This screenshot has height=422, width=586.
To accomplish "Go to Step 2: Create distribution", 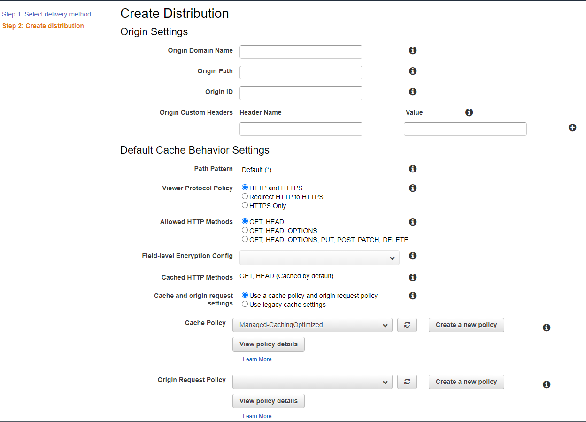I will 43,26.
